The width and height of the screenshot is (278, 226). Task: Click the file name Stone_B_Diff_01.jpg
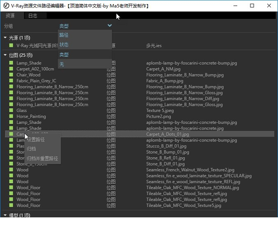(x=166, y=164)
